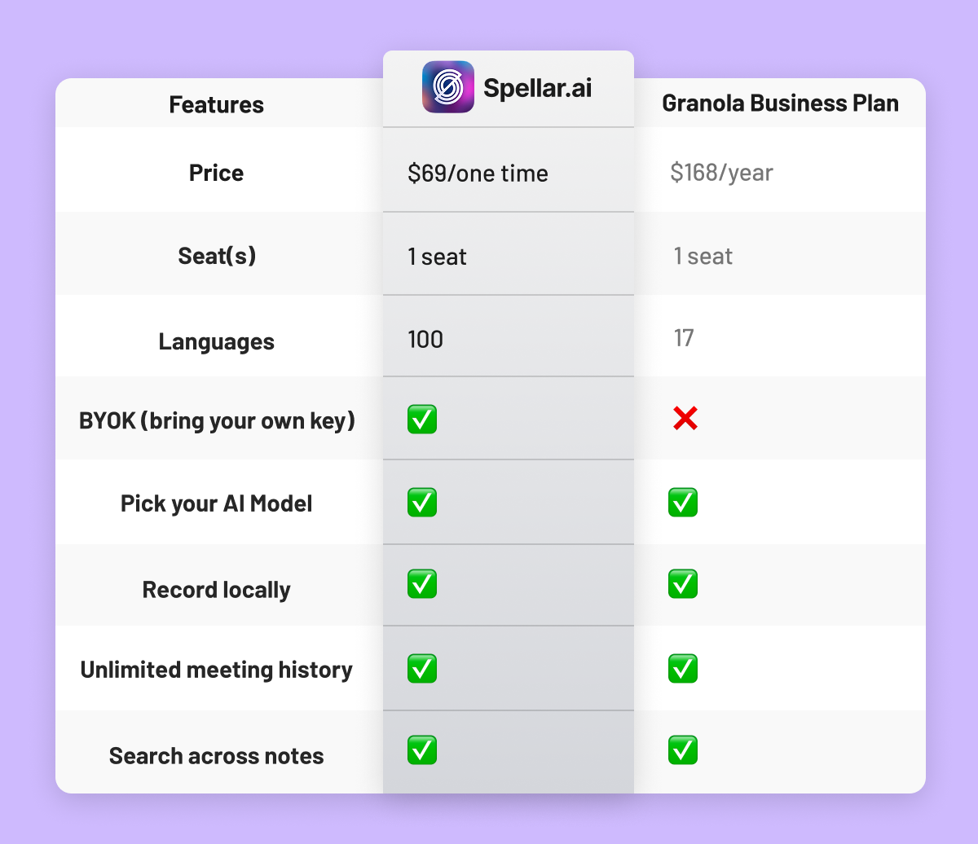Click the 100 languages value
Image resolution: width=978 pixels, height=844 pixels.
(x=425, y=339)
